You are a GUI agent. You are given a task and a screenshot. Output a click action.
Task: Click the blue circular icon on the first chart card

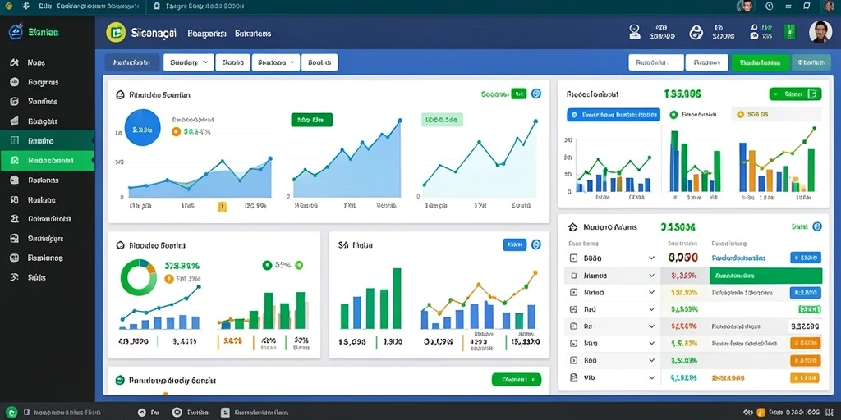[x=535, y=94]
